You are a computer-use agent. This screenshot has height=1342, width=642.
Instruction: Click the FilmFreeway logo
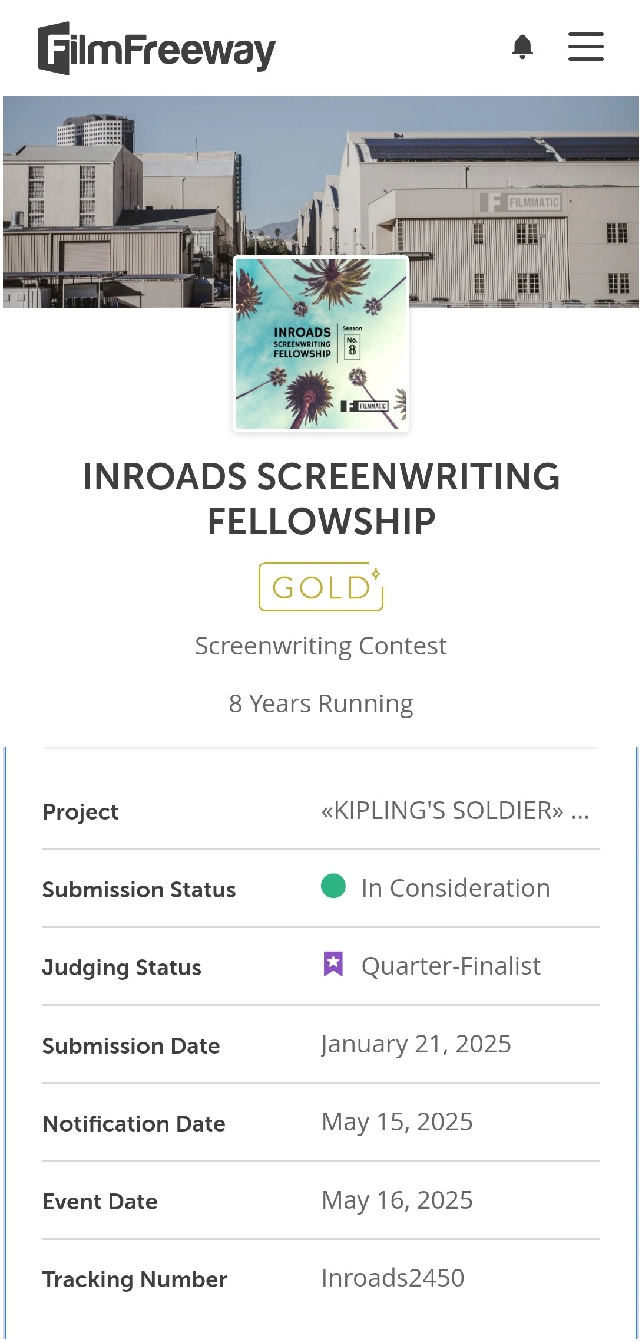[x=157, y=48]
